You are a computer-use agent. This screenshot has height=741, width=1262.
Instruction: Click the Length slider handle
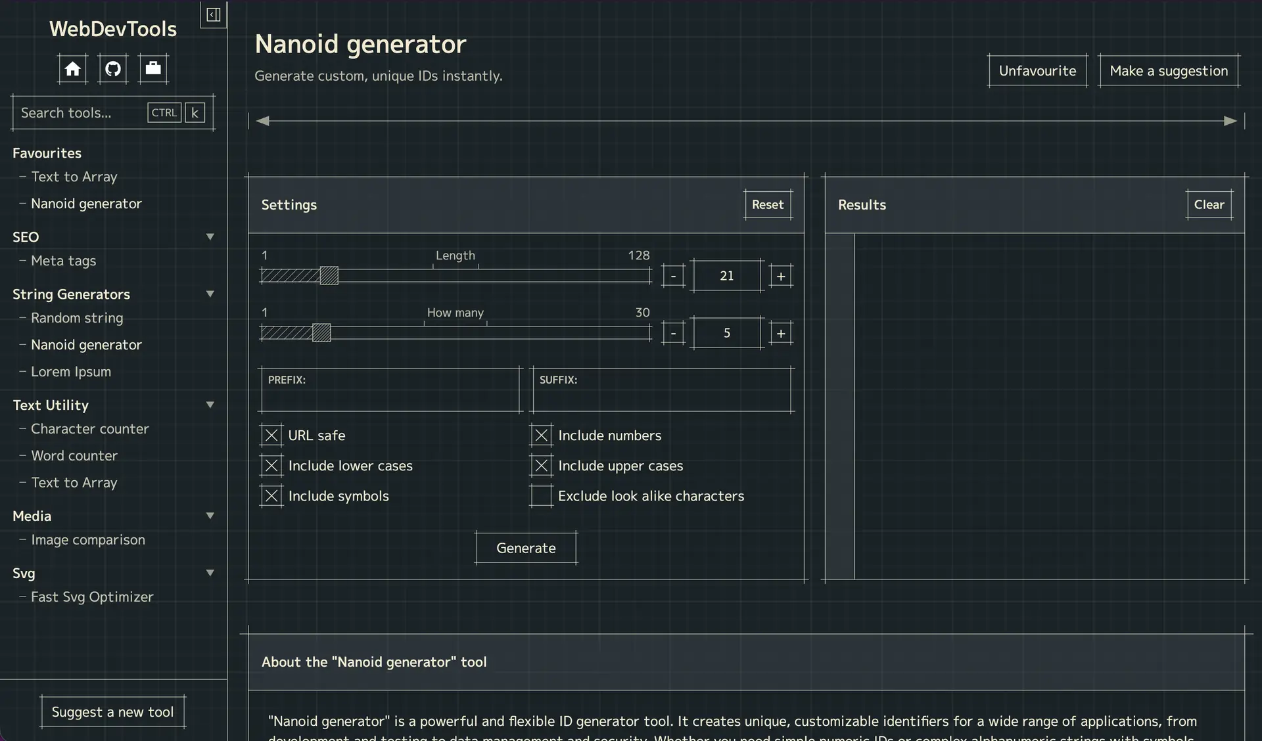(329, 276)
